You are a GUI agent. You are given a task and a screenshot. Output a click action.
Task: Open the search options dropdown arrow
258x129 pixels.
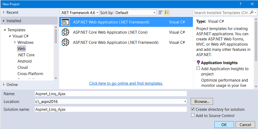click(x=255, y=13)
